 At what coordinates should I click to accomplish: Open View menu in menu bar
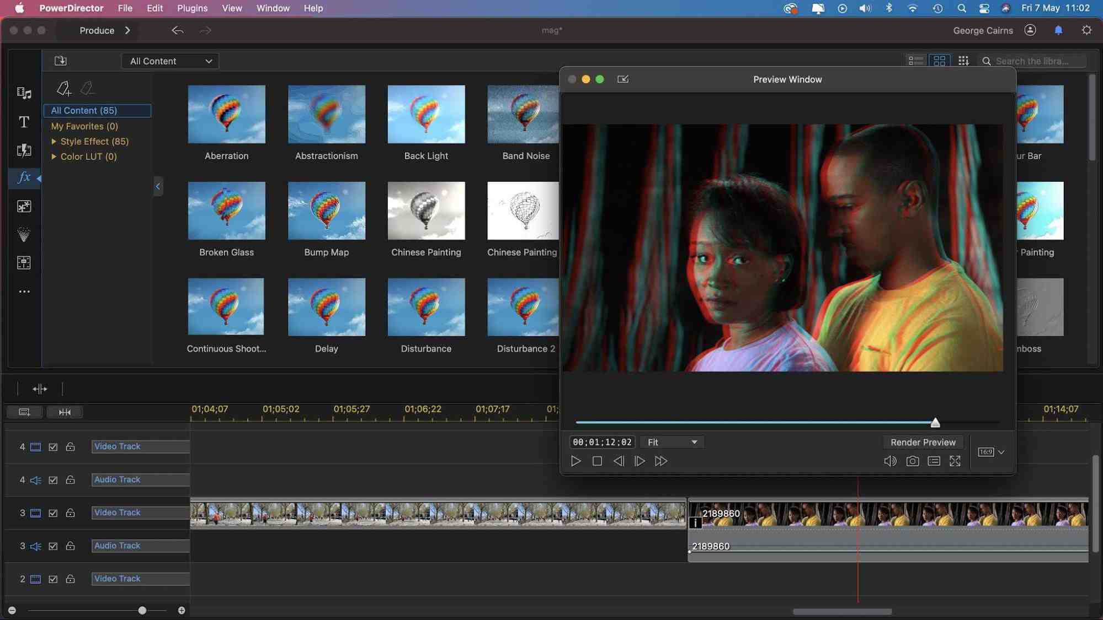232,8
